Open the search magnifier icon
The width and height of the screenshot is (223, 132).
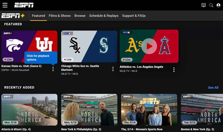pos(211,5)
